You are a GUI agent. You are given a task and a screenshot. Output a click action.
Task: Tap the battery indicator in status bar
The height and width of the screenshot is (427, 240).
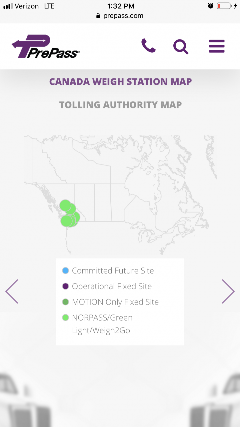pyautogui.click(x=224, y=6)
